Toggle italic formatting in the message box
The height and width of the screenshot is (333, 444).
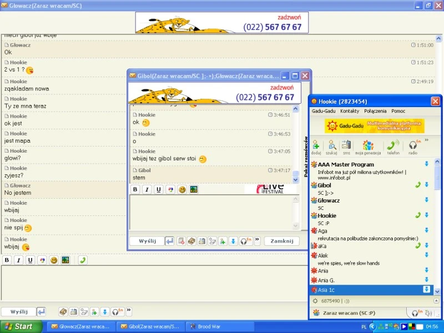pos(147,189)
